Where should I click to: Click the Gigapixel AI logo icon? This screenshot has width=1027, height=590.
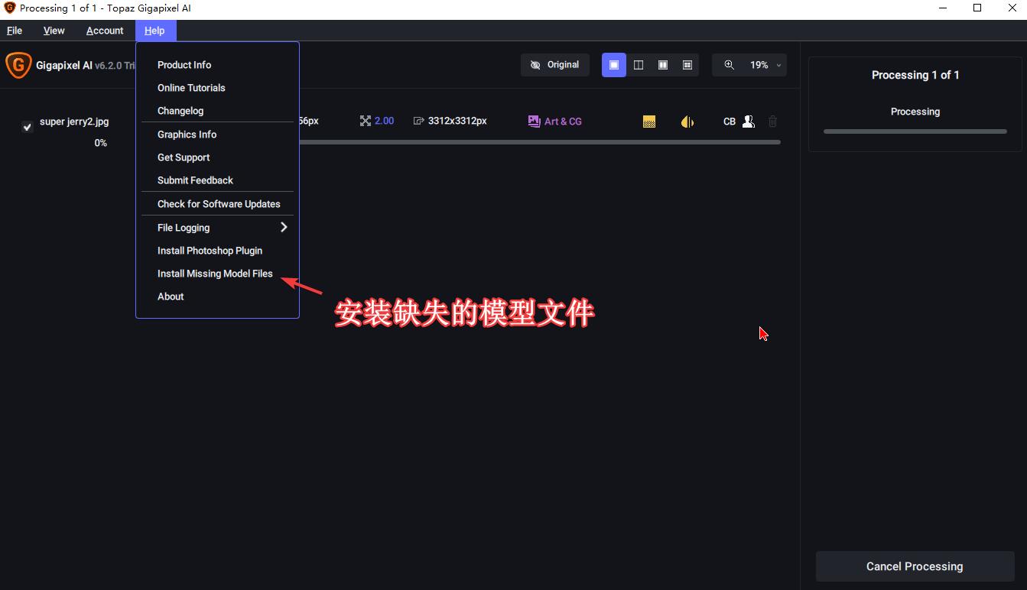coord(18,66)
